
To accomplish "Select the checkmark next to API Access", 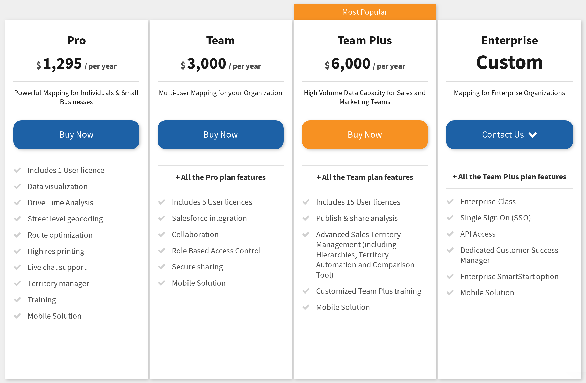I will coord(450,234).
